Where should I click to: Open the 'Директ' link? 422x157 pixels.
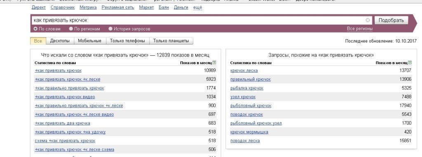(39, 7)
